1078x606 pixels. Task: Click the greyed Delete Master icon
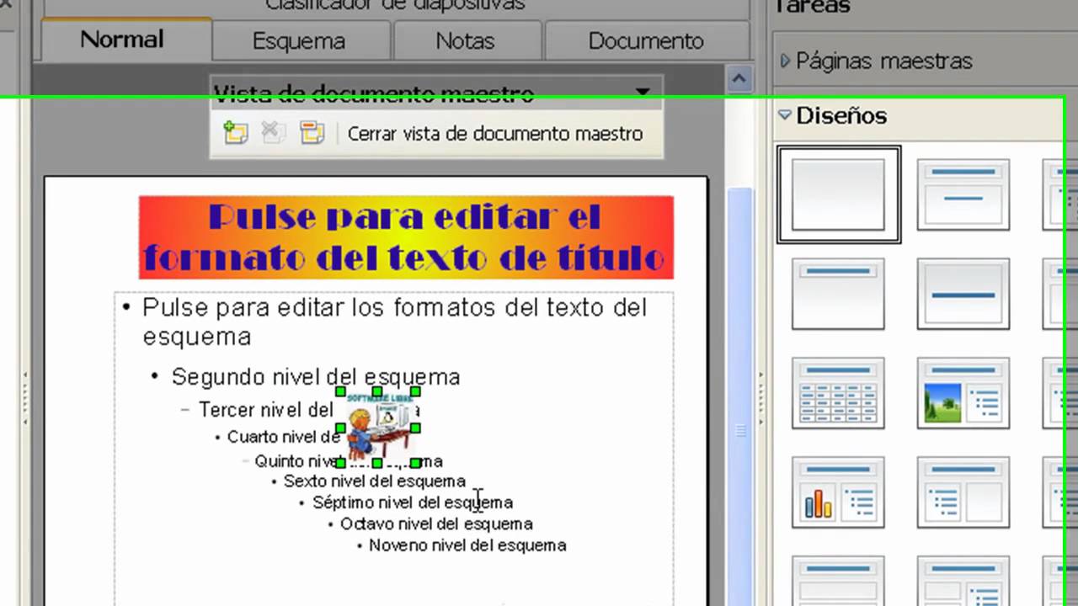pyautogui.click(x=273, y=133)
